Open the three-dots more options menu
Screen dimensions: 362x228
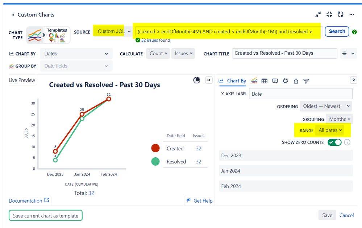351,14
